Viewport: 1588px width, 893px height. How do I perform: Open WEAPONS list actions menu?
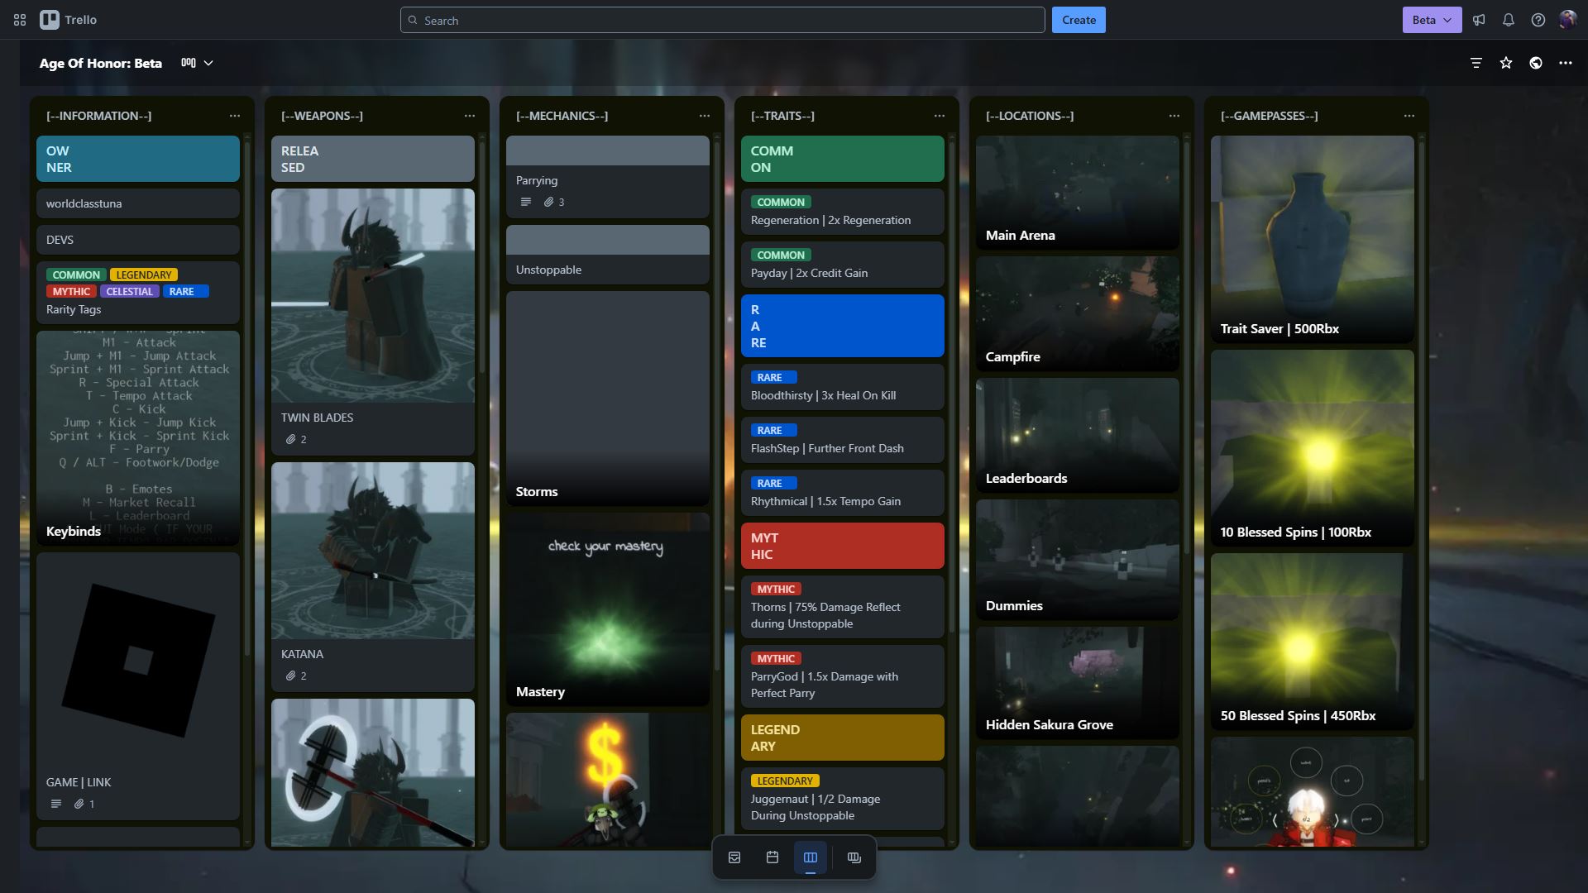(x=470, y=116)
